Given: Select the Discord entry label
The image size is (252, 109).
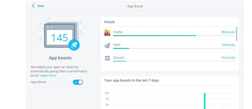Looking at the screenshot, I should (x=118, y=58).
